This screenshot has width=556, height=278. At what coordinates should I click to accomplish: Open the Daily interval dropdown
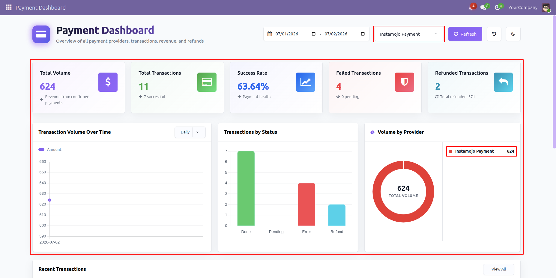click(190, 132)
